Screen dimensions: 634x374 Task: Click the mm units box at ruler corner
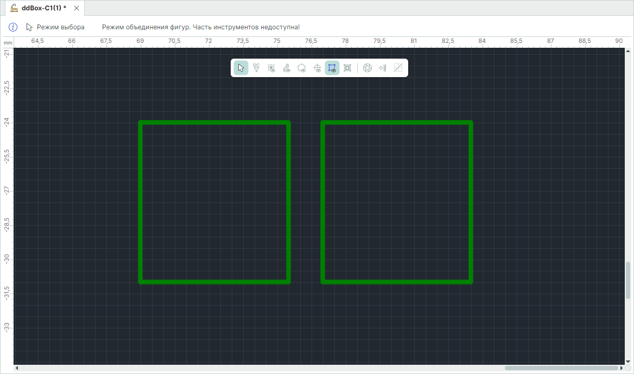point(8,42)
